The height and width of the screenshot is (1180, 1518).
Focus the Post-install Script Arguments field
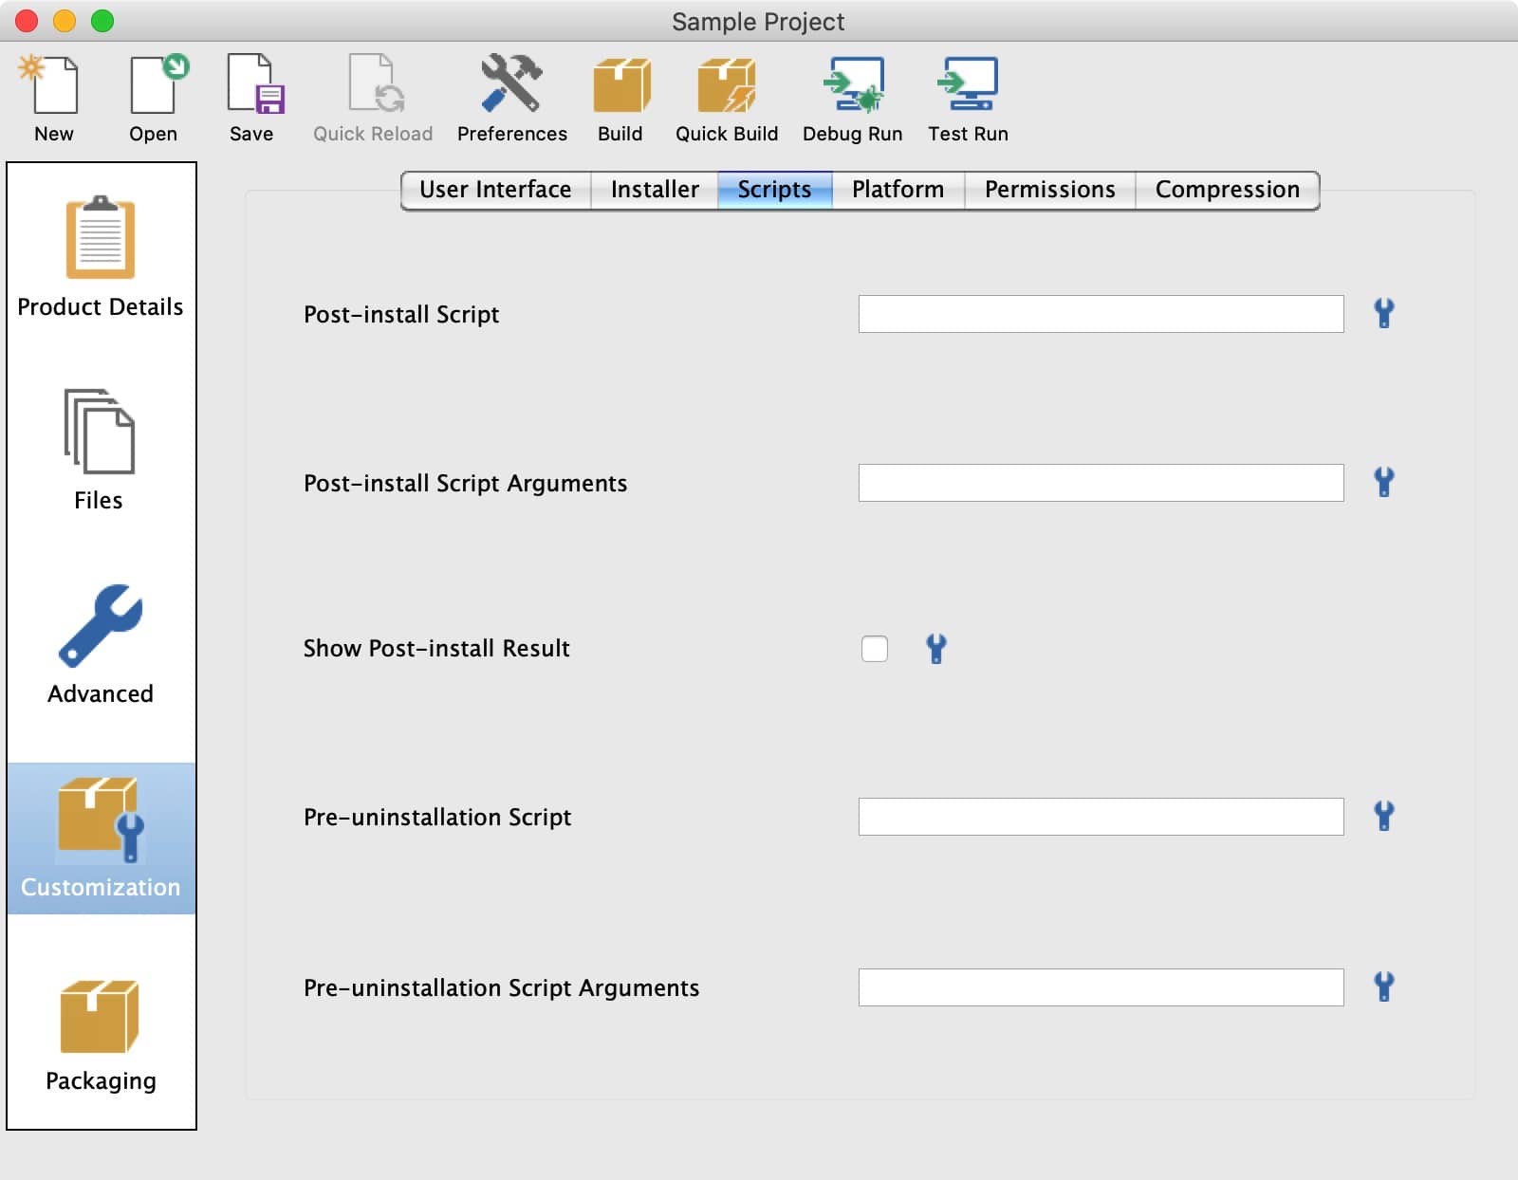(x=1101, y=483)
